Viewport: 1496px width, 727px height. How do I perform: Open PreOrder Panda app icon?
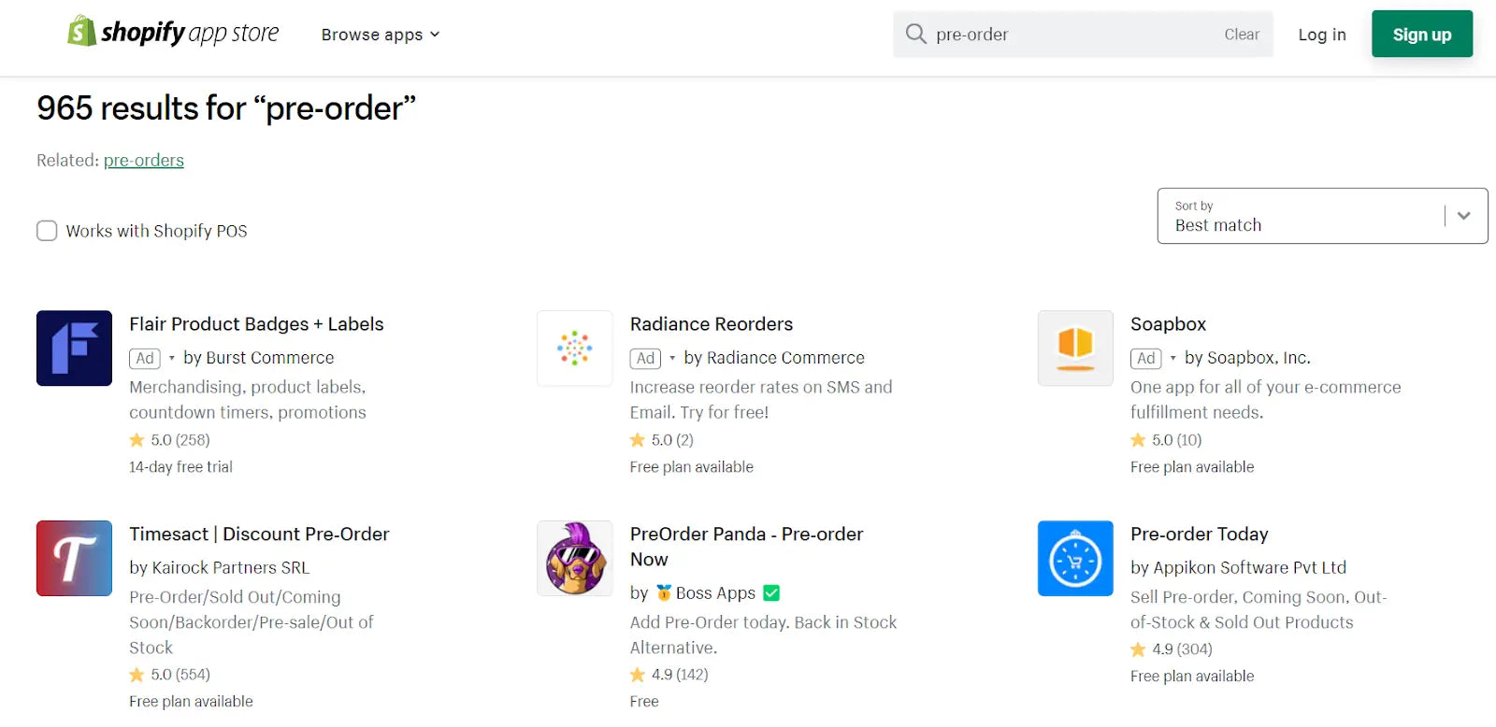575,558
